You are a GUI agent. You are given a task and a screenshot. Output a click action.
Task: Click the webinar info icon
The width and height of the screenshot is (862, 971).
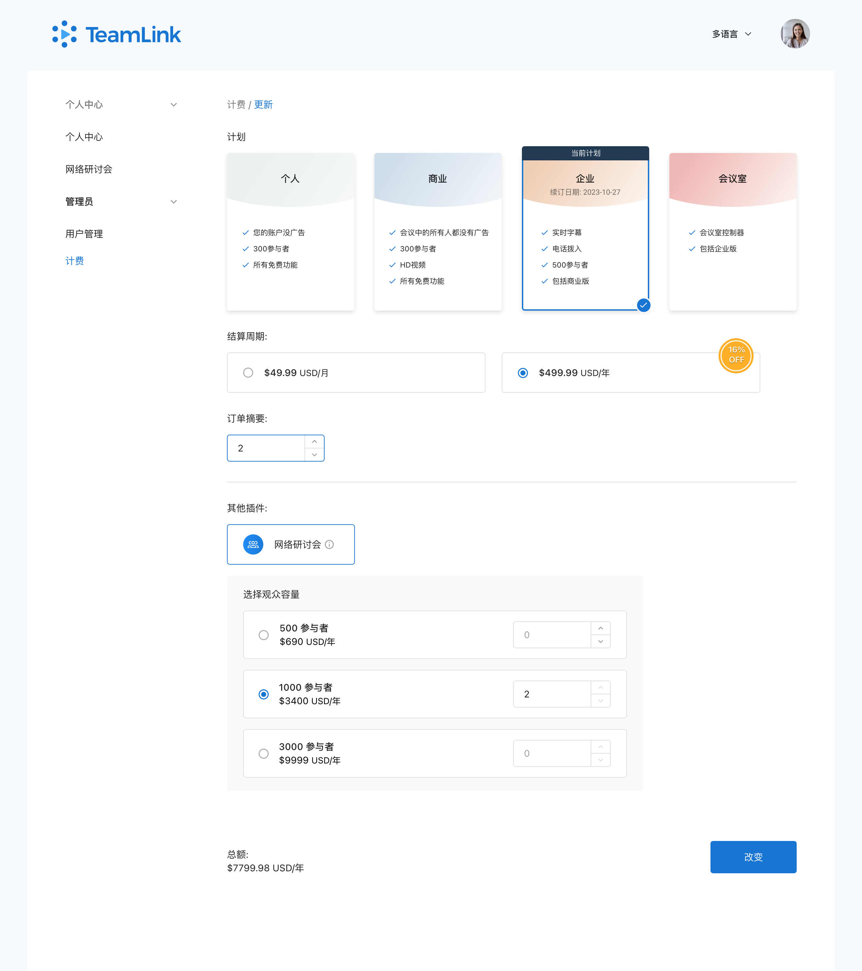click(x=329, y=544)
